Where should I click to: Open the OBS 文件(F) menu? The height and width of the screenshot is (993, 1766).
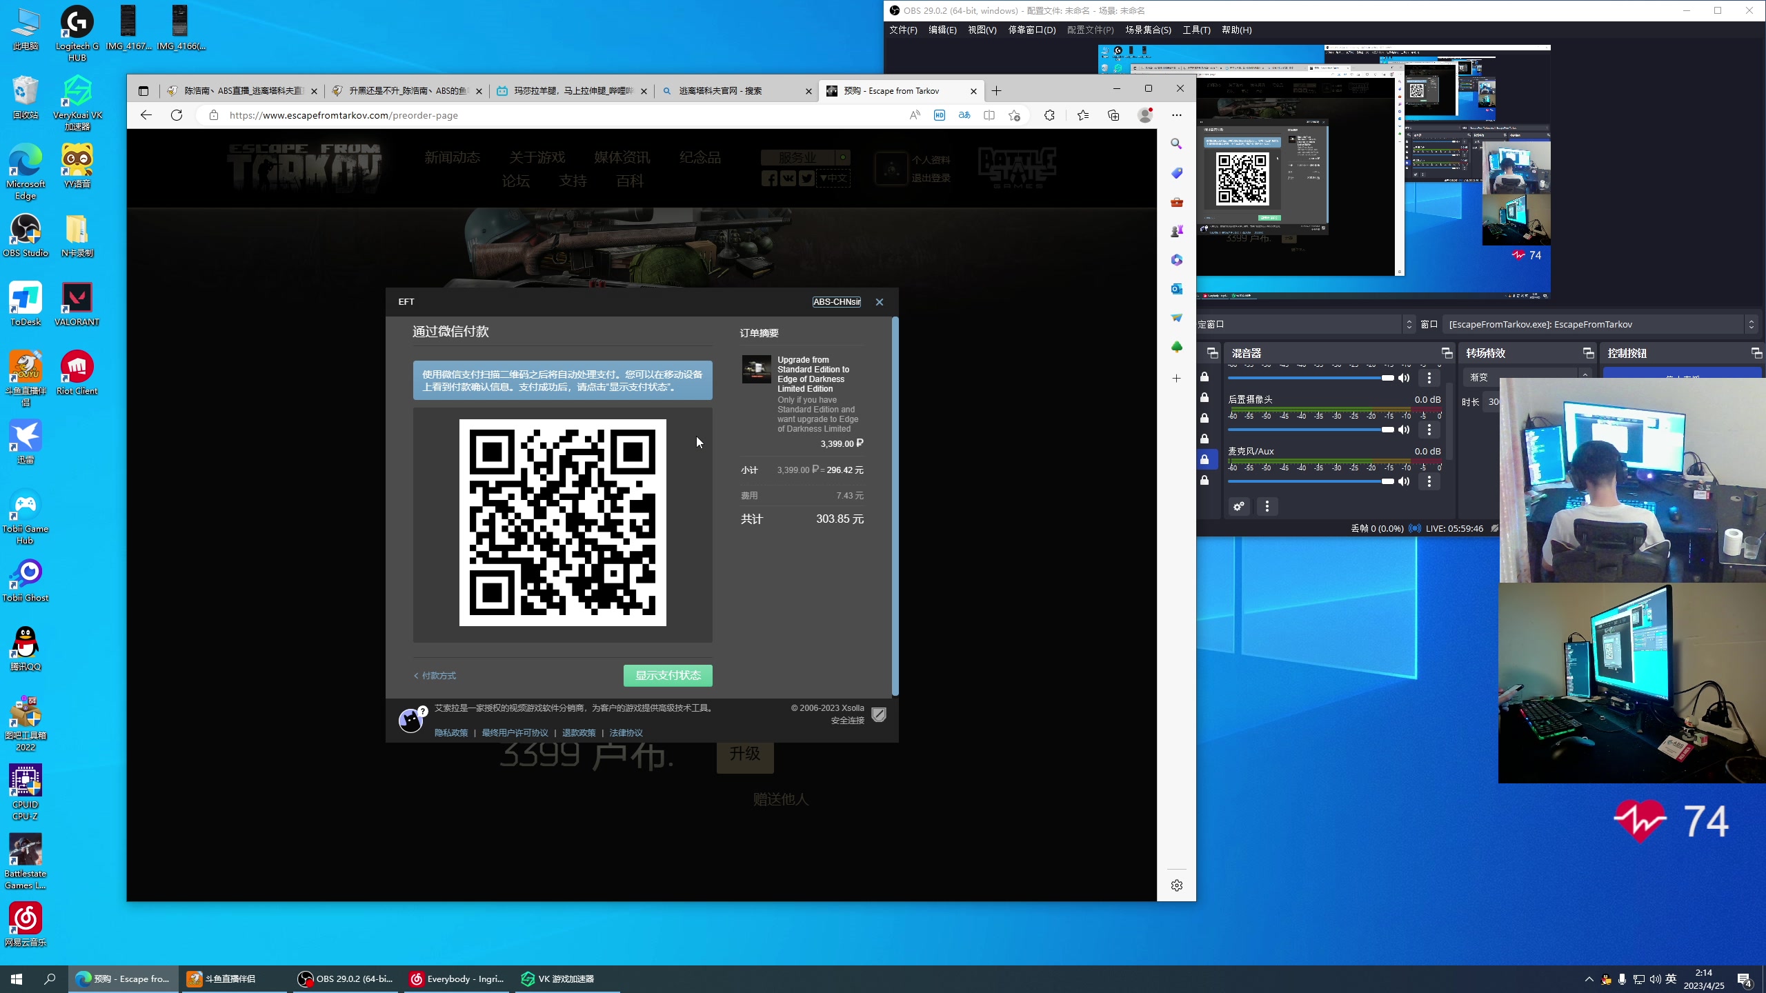point(903,30)
